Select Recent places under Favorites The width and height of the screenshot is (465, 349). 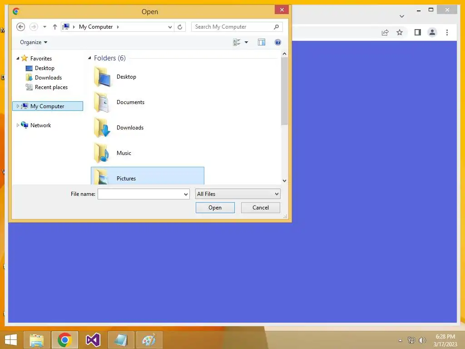[x=51, y=87]
